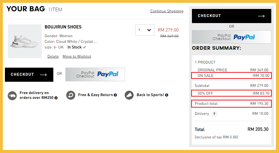Click the Back to Sports megaphone icon
The image size is (279, 153).
[x=129, y=95]
